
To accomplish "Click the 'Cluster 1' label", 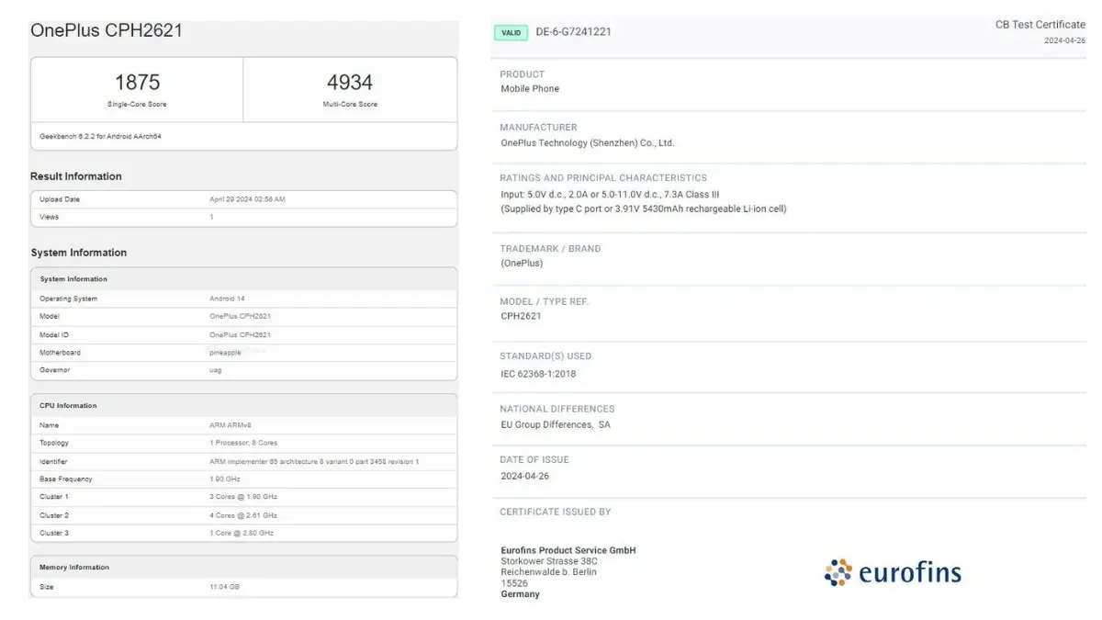I will [x=54, y=497].
